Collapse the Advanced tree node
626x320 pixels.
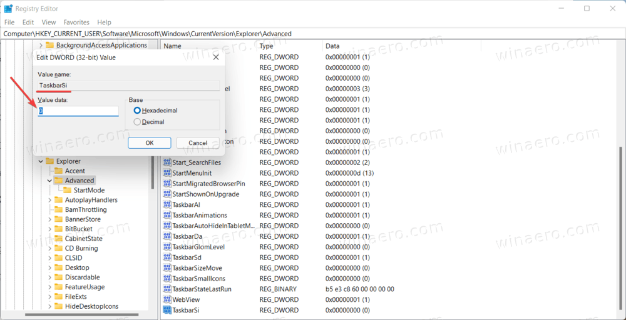click(49, 181)
